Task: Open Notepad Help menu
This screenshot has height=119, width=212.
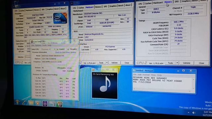Action: (159, 75)
